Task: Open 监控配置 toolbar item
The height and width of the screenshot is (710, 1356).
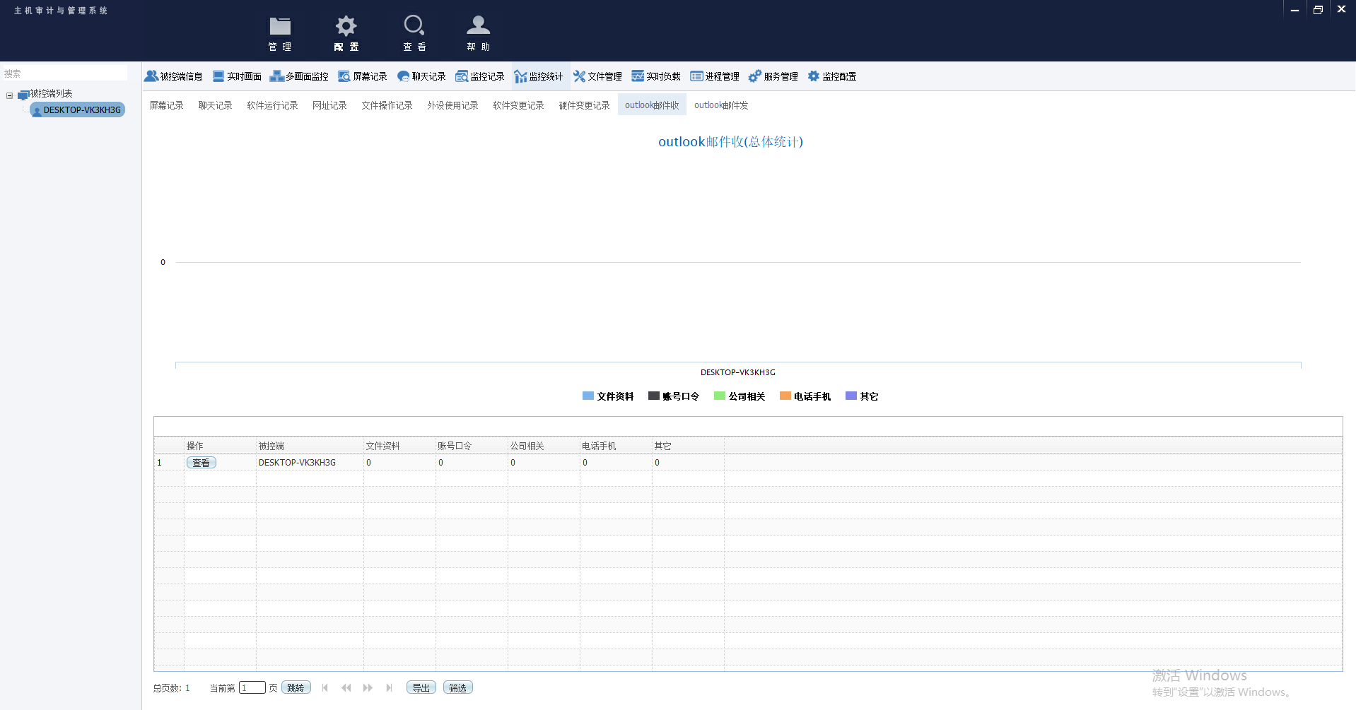Action: [x=832, y=76]
